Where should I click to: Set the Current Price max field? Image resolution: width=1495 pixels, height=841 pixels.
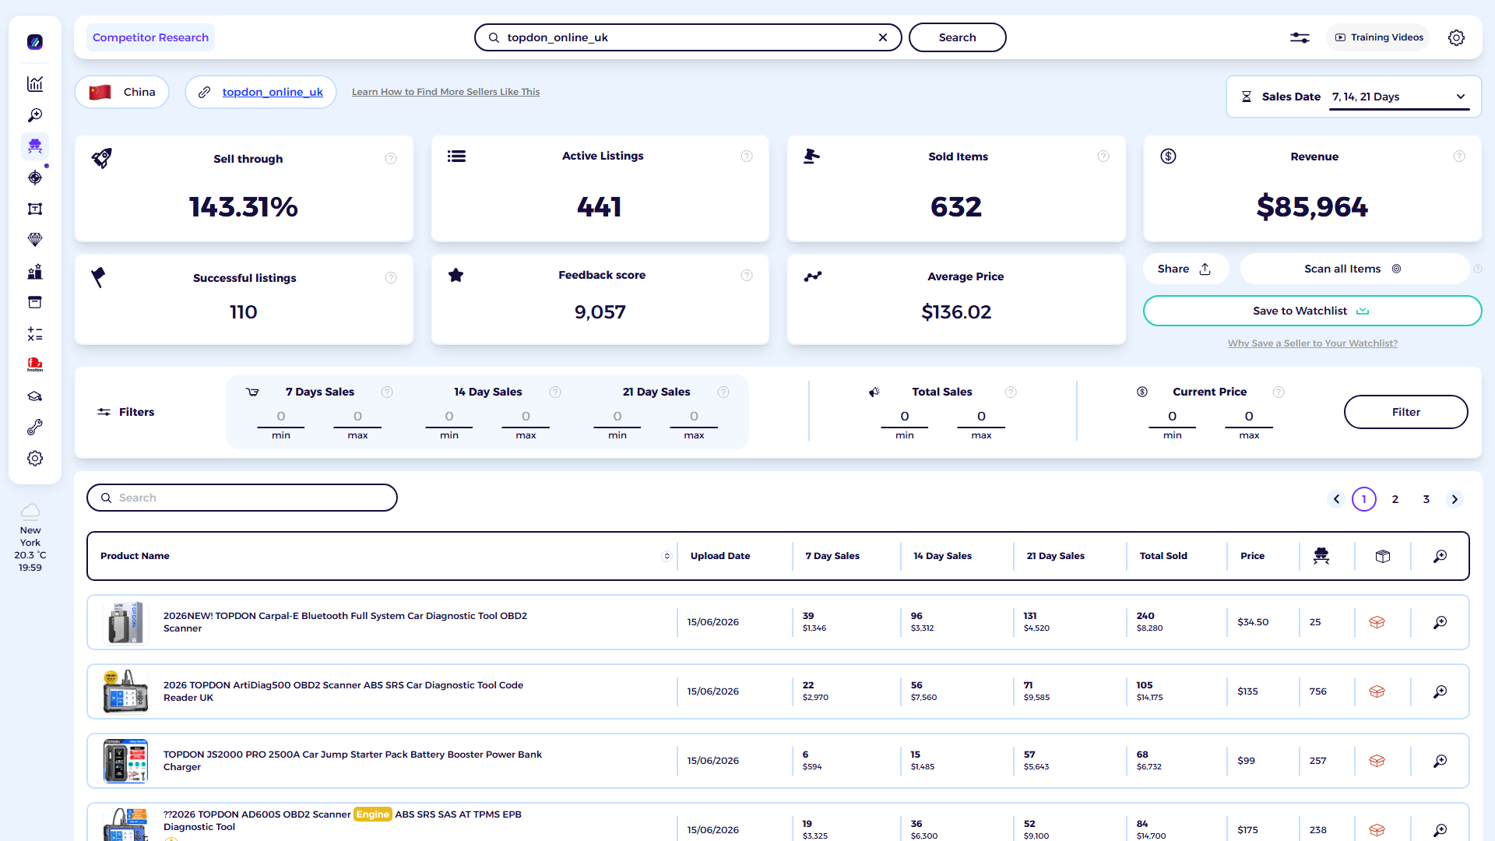click(1249, 417)
